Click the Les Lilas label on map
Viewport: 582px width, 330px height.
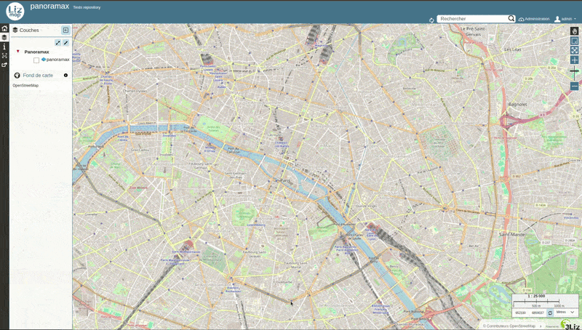point(513,49)
